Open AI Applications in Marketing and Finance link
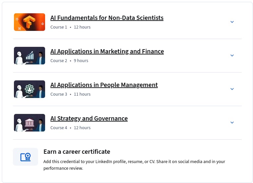Viewport: 253px width, 183px height. point(107,51)
